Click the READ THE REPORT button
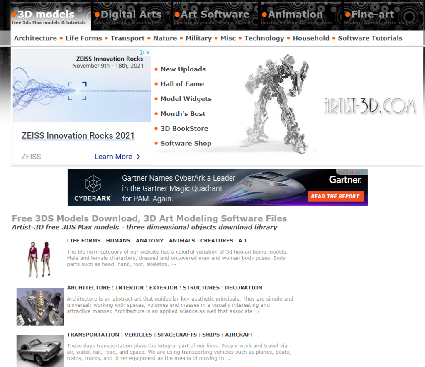Viewport: 425px width, 367px height. click(x=335, y=196)
